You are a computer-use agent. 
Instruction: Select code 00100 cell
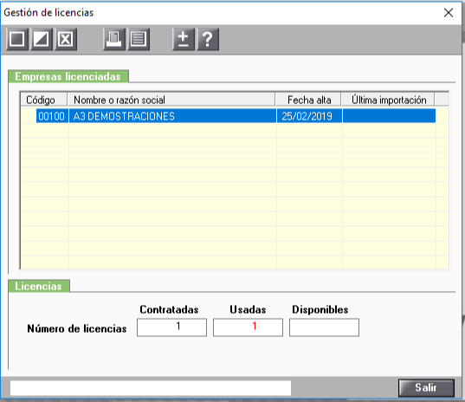(52, 116)
